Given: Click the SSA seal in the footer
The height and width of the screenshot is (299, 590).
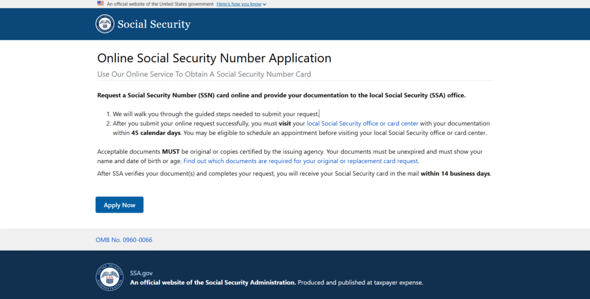Looking at the screenshot, I should click(x=109, y=277).
